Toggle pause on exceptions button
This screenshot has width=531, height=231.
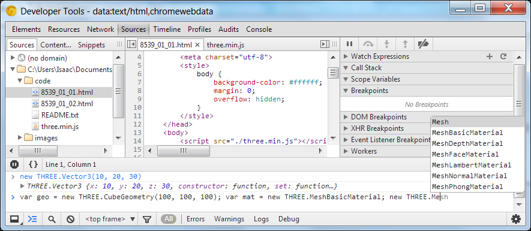pyautogui.click(x=14, y=164)
